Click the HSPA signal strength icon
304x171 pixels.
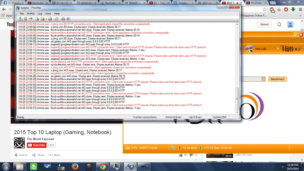pos(127,148)
